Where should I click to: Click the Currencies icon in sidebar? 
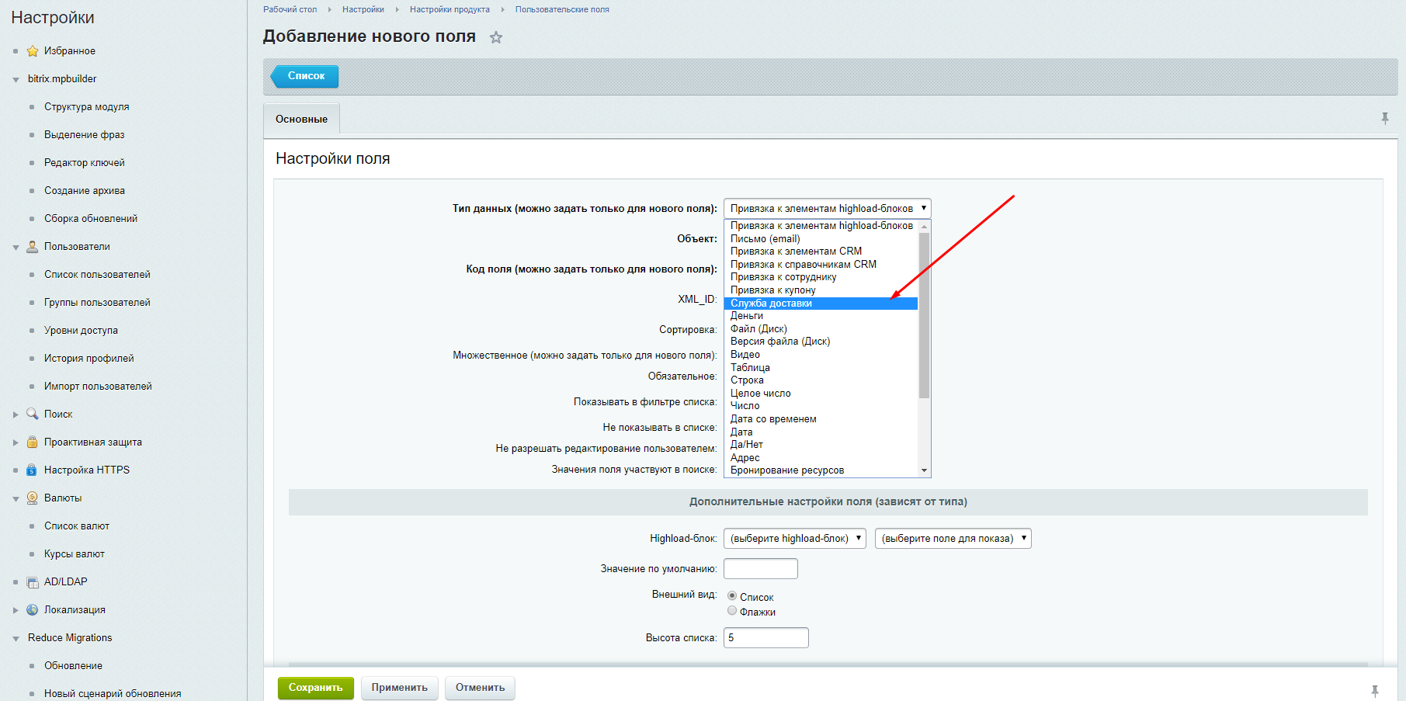click(33, 498)
